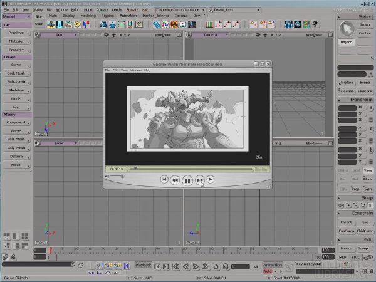Turn Snap ON

point(341,206)
